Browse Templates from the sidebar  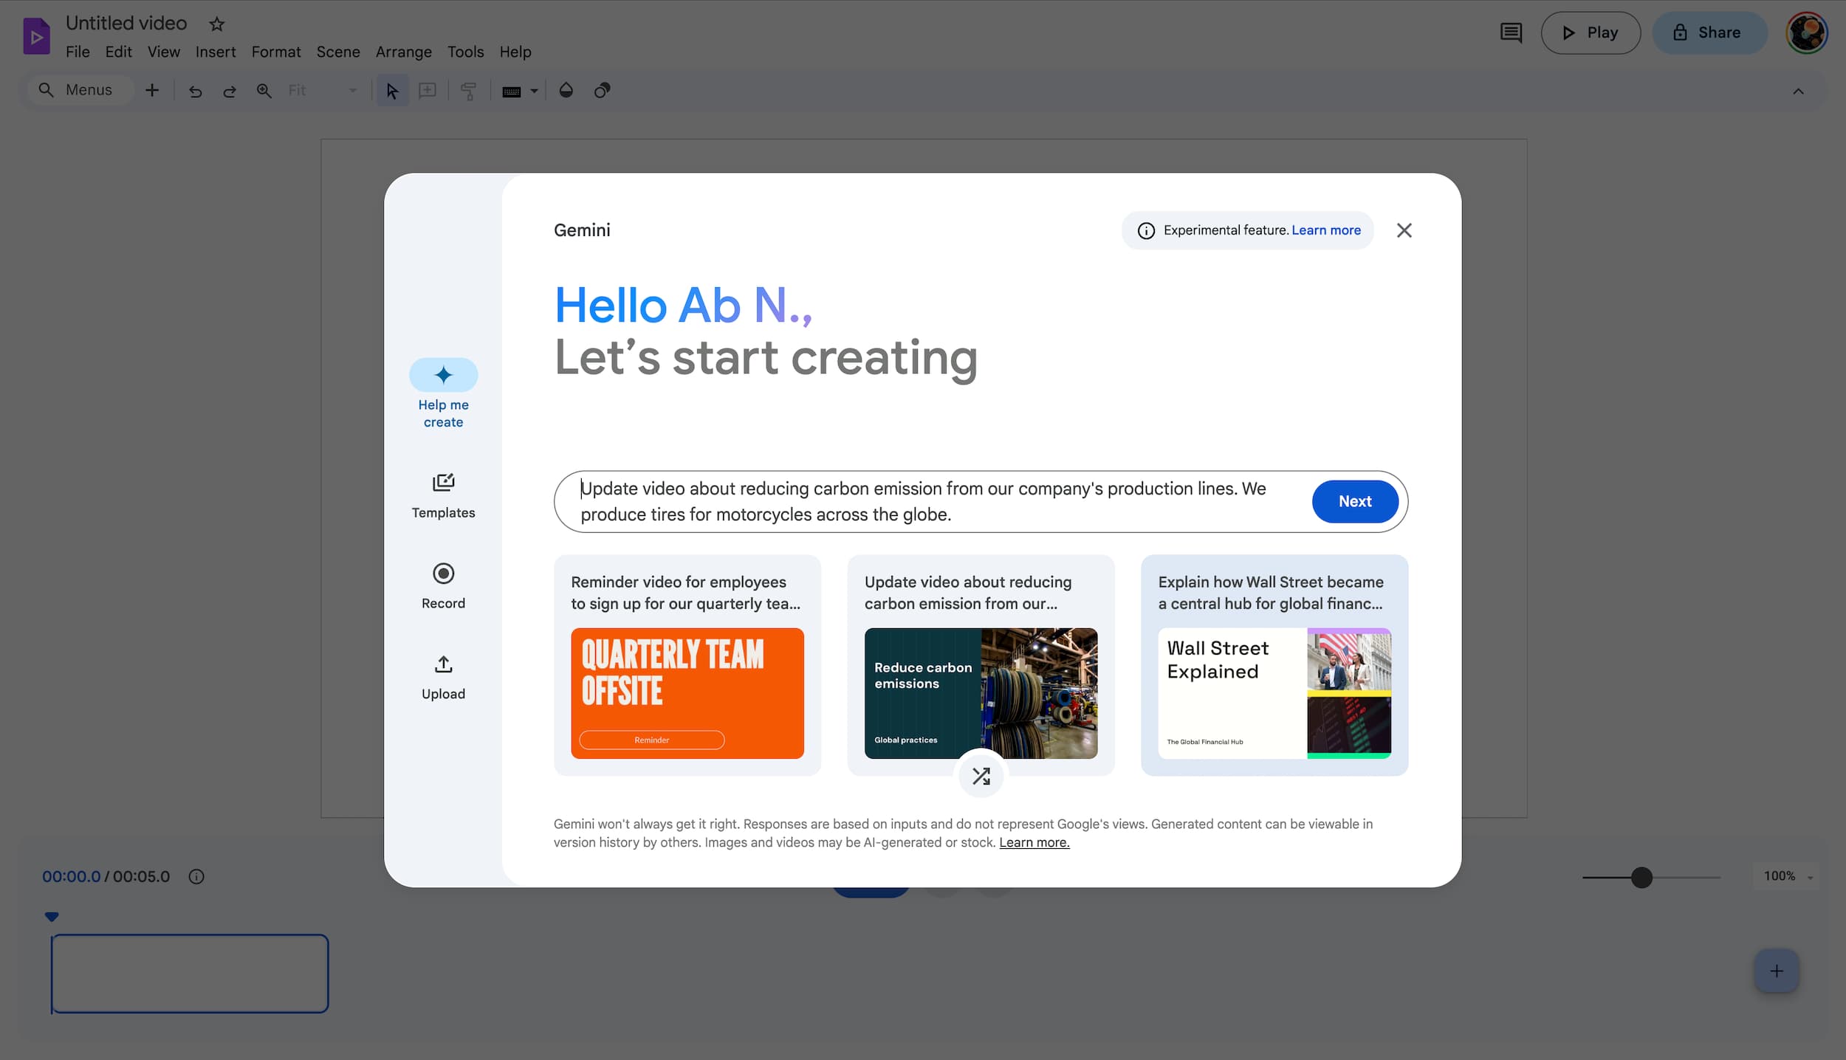click(443, 495)
